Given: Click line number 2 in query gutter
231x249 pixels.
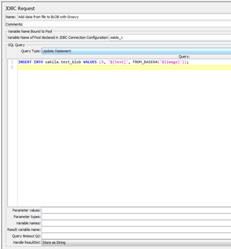Looking at the screenshot, I should [x=12, y=67].
